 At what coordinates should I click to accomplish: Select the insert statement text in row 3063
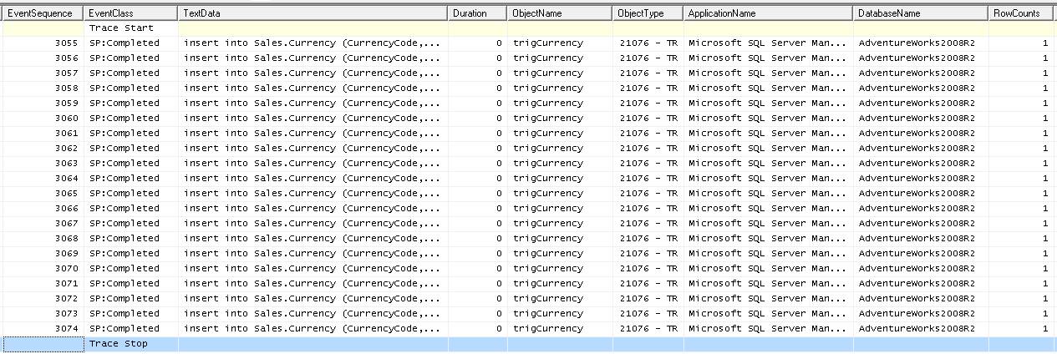[x=312, y=164]
